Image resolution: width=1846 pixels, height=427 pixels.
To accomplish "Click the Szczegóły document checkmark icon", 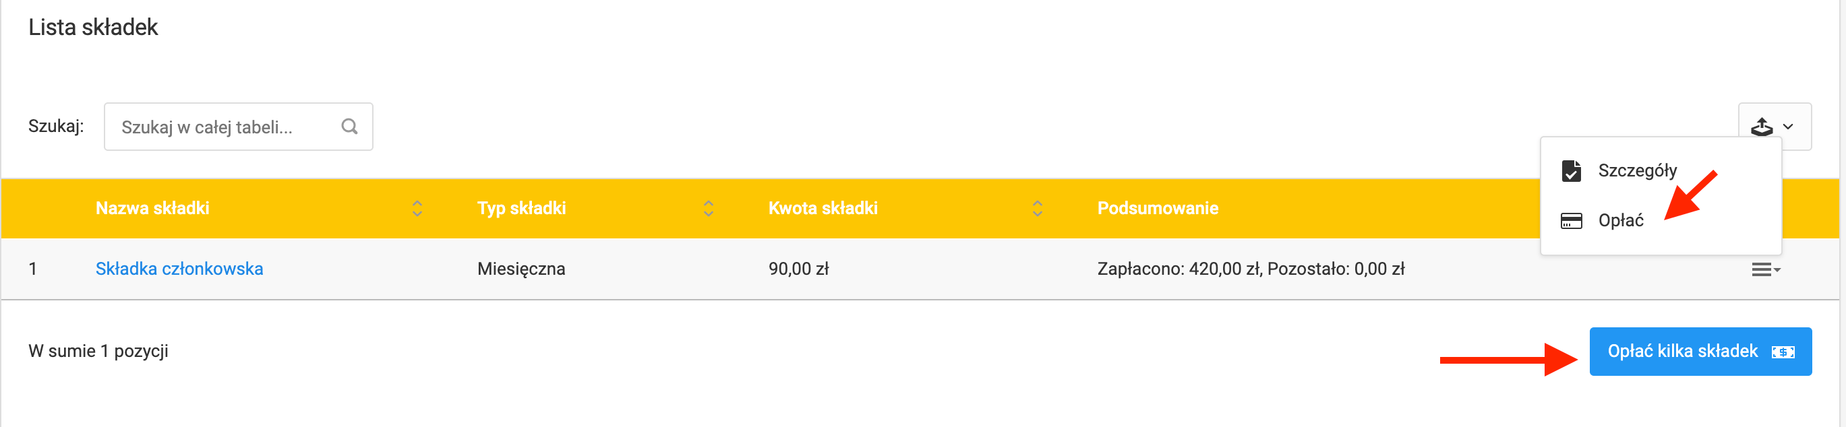I will point(1571,171).
